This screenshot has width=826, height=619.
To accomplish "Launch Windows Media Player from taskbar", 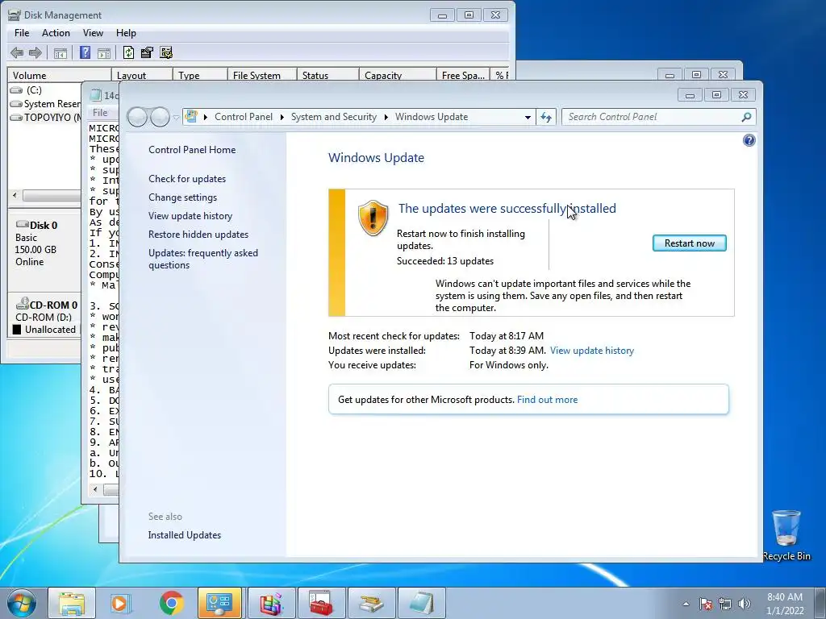I will [121, 603].
